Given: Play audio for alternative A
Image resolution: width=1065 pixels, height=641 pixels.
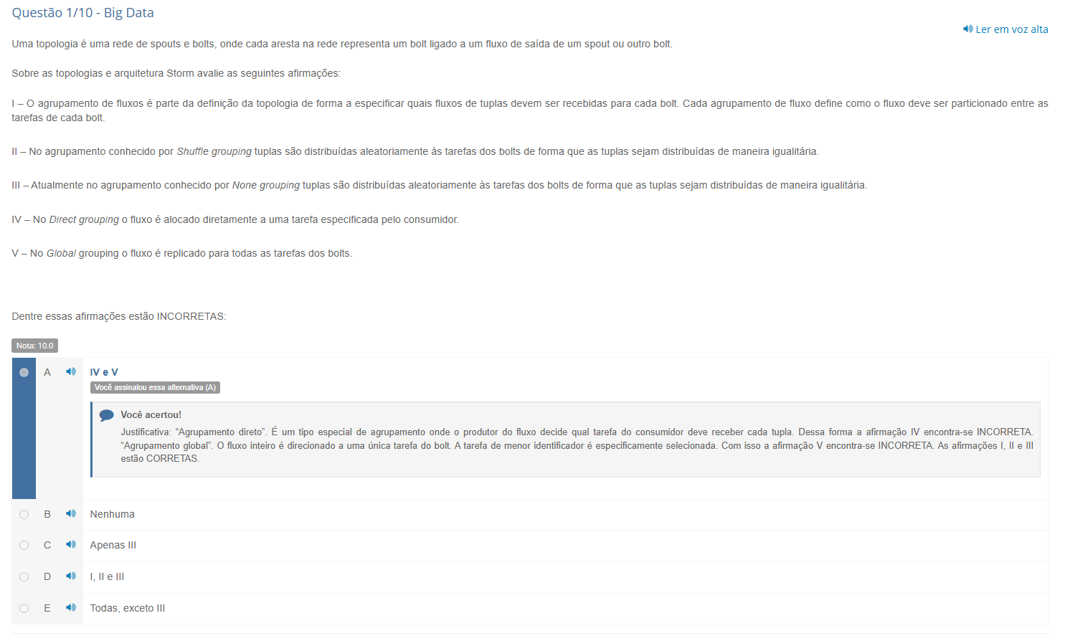Looking at the screenshot, I should coord(71,371).
